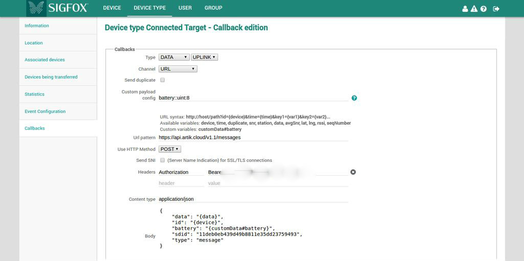Click the empty header value field
The height and width of the screenshot is (261, 524).
278,183
